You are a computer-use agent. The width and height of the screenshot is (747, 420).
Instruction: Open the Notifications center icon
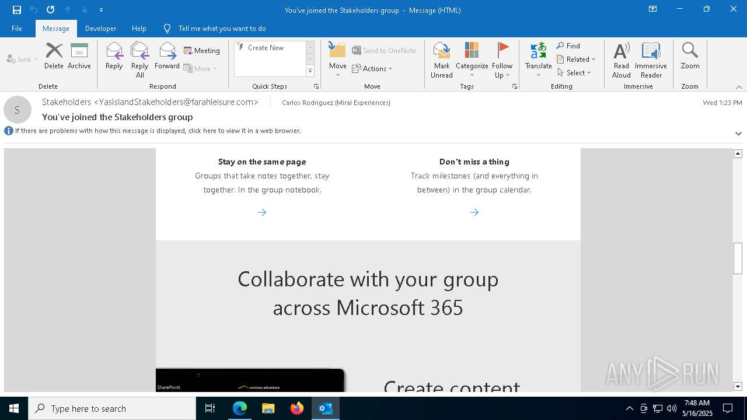coord(728,408)
